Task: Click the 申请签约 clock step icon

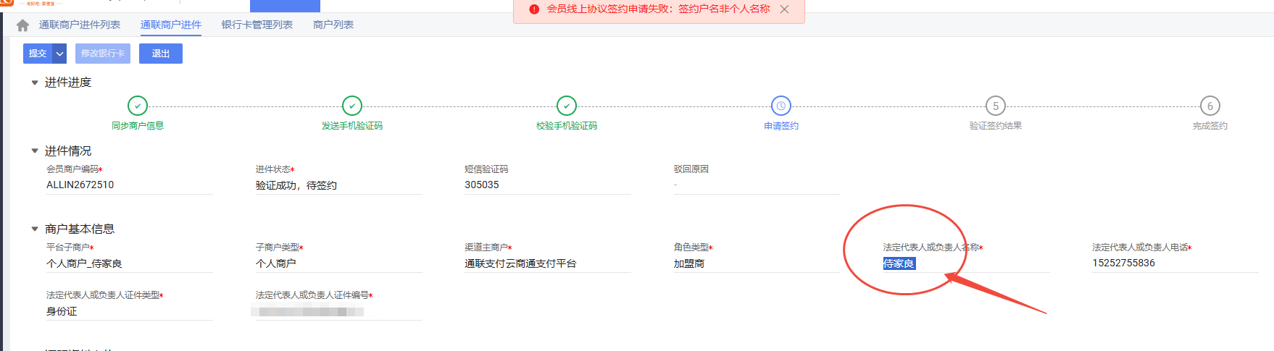Action: coord(781,106)
